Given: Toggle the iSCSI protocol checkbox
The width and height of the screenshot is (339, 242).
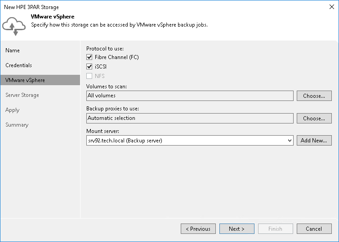Looking at the screenshot, I should coord(89,67).
